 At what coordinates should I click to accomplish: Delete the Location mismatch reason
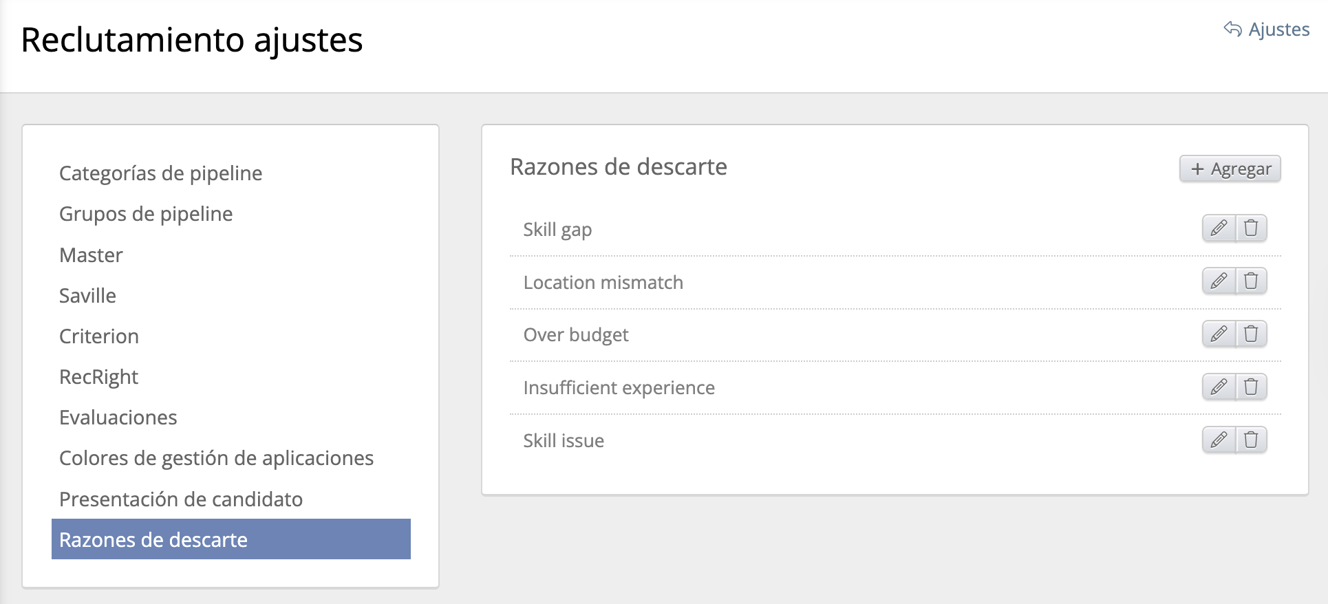coord(1251,281)
